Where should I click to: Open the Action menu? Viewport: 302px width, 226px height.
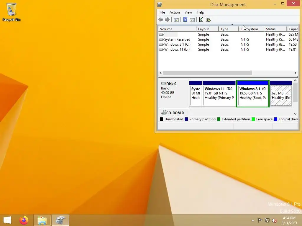tap(175, 12)
